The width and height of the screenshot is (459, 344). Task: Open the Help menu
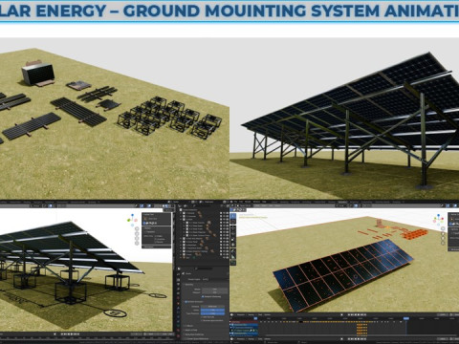point(264,202)
